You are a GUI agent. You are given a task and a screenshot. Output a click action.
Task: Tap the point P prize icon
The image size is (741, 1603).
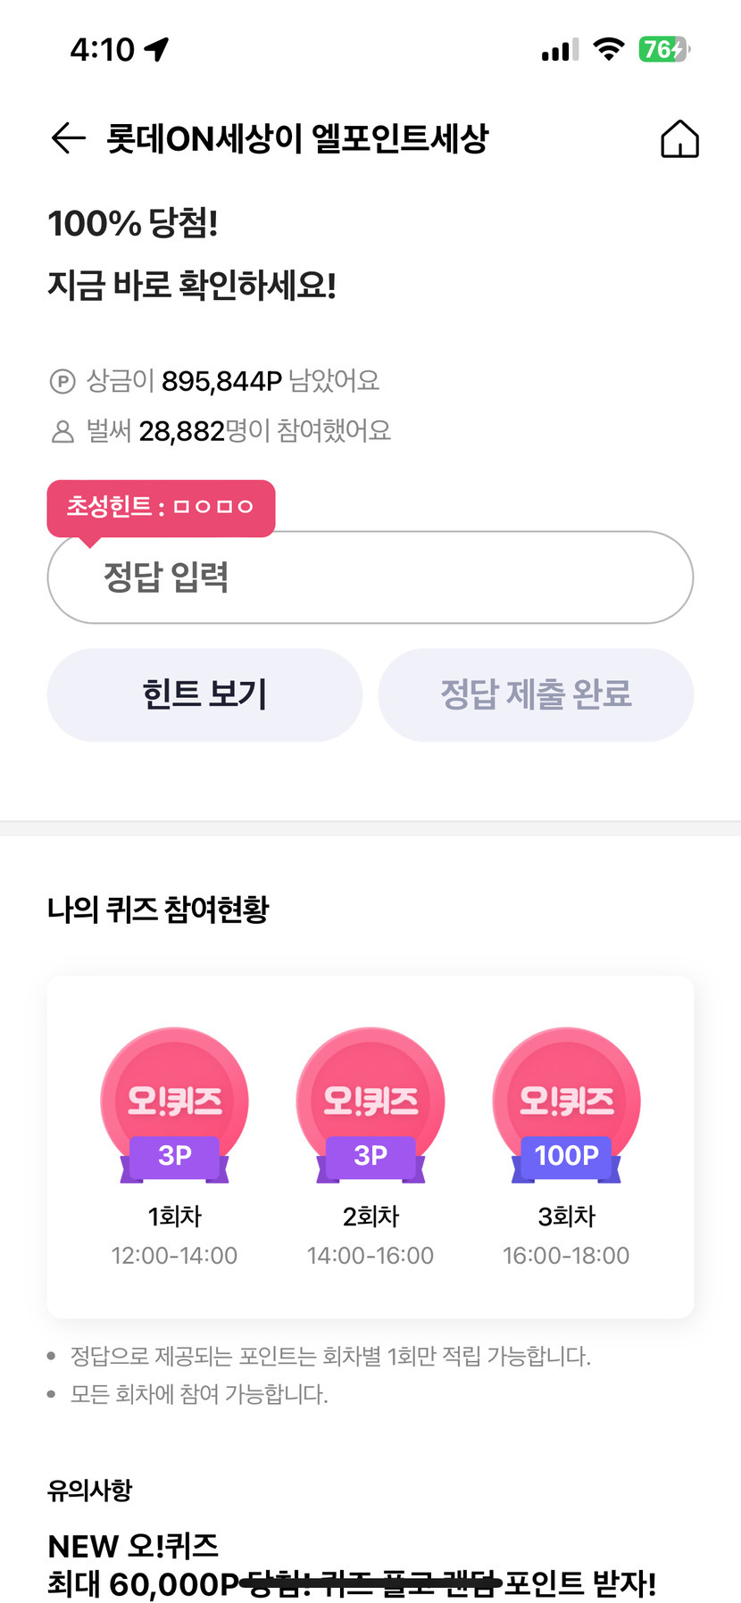62,382
